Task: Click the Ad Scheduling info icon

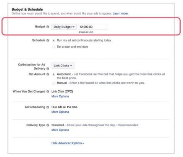Action: pyautogui.click(x=48, y=107)
